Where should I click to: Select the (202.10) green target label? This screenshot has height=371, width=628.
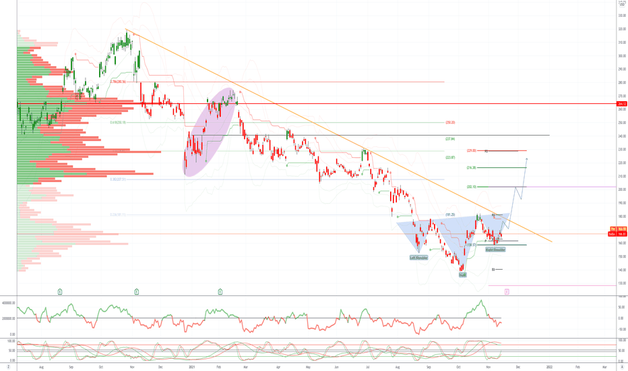(472, 187)
